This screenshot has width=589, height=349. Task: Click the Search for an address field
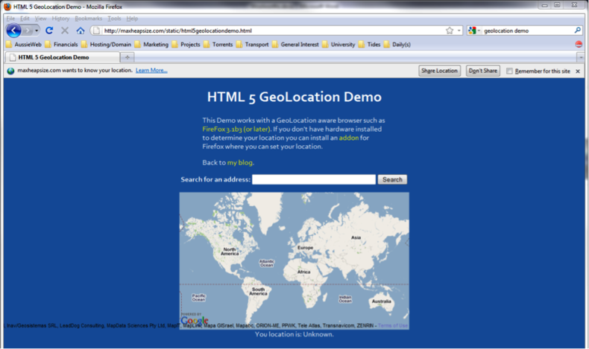pyautogui.click(x=314, y=179)
